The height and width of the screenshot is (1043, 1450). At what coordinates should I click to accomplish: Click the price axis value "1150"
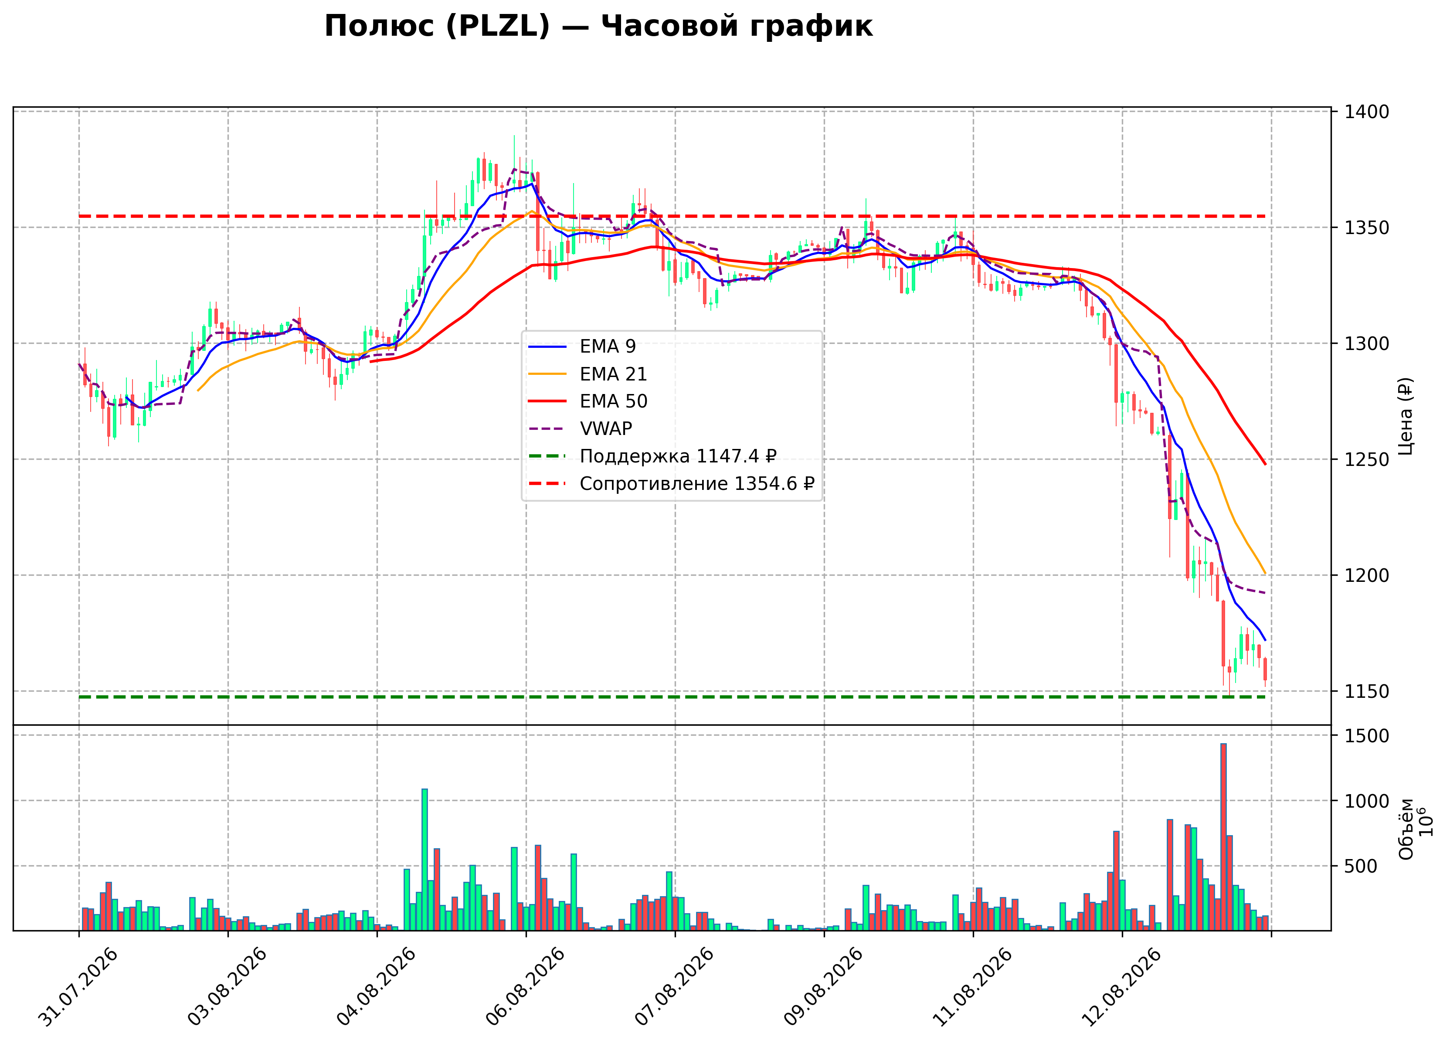[1367, 692]
